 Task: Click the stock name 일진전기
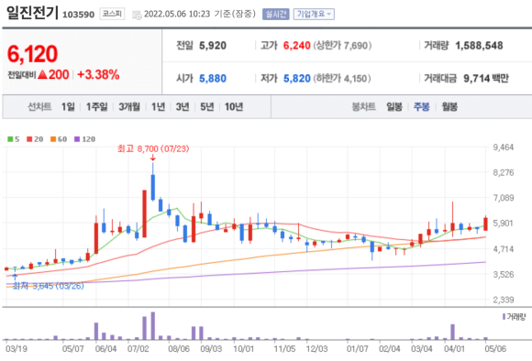tap(33, 13)
